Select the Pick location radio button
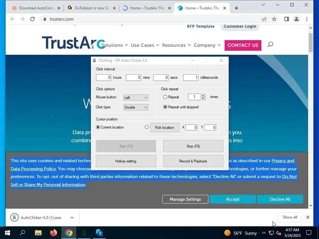Viewport: 319px width, 239px height. [x=147, y=127]
